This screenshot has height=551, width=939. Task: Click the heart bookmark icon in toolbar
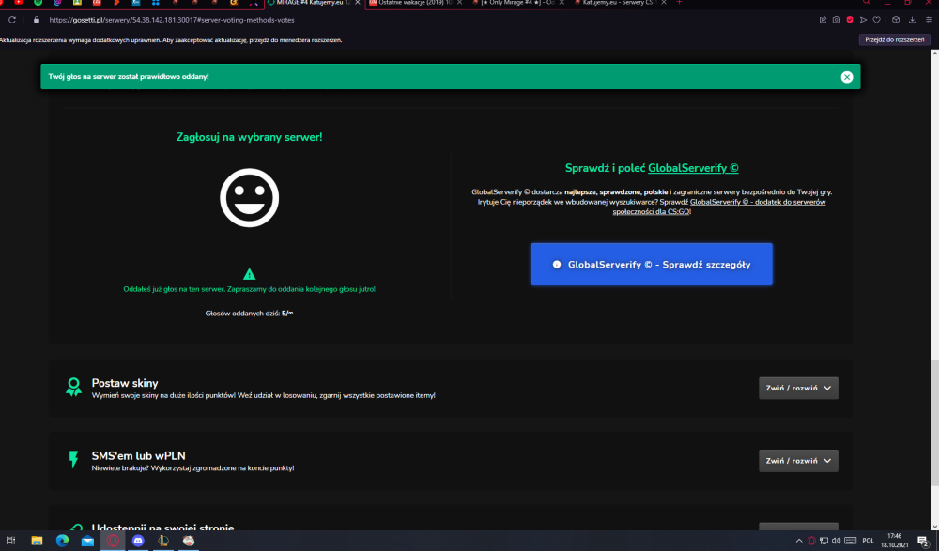tap(877, 20)
